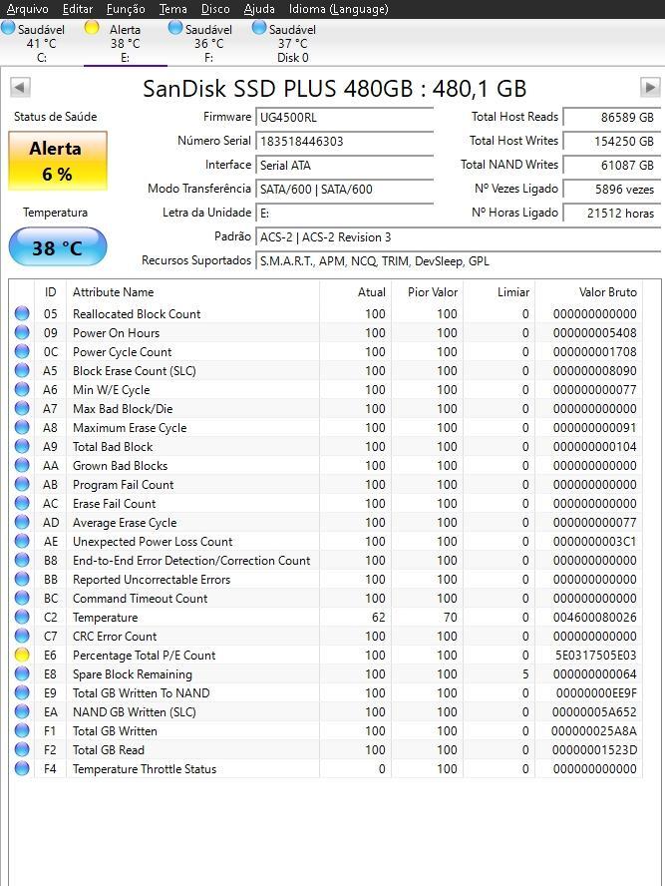Click the Pior Valor column header
This screenshot has height=886, width=665.
click(428, 292)
